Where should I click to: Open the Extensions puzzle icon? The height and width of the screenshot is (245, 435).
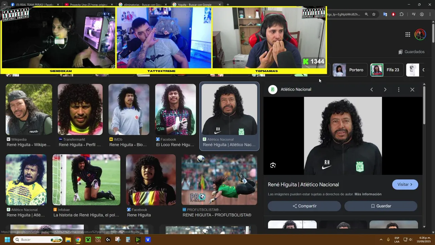click(x=402, y=14)
